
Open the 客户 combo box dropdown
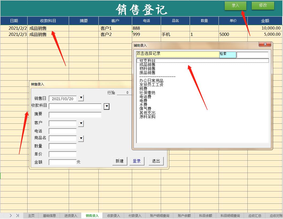click(81, 123)
